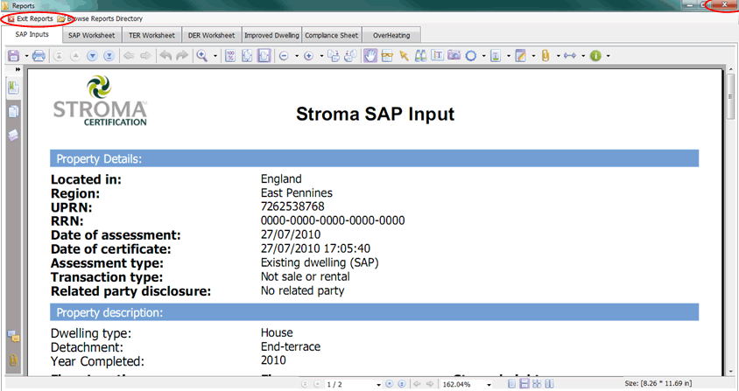Expand the side panel with the double-arrow
This screenshot has width=739, height=391.
(x=18, y=69)
